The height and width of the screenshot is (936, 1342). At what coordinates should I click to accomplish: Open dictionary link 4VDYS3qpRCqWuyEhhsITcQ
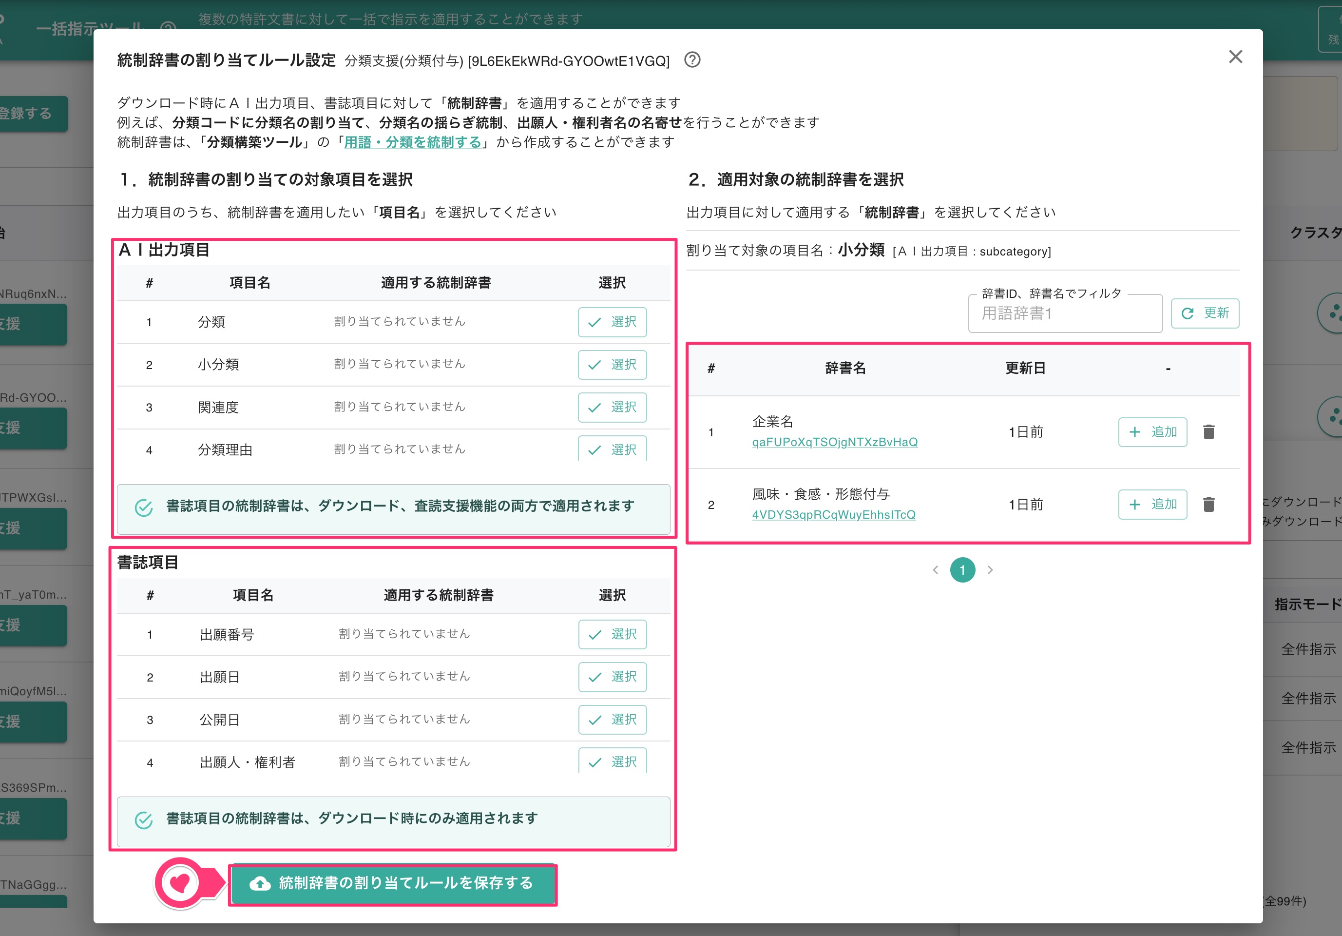tap(833, 514)
